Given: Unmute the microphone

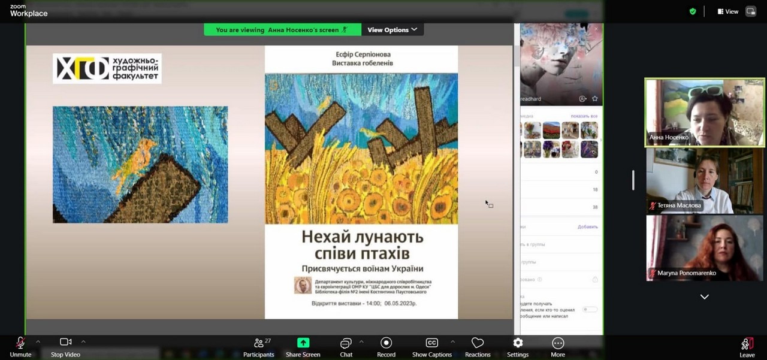Looking at the screenshot, I should (20, 346).
